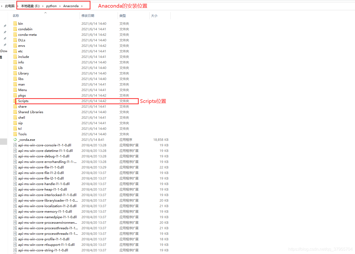Click the Library folder icon
The height and width of the screenshot is (254, 355).
[15, 73]
